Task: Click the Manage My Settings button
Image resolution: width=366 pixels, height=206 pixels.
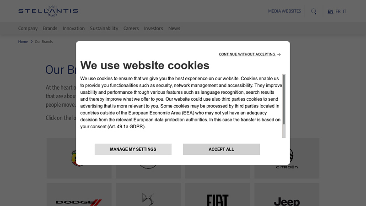Action: pyautogui.click(x=133, y=149)
